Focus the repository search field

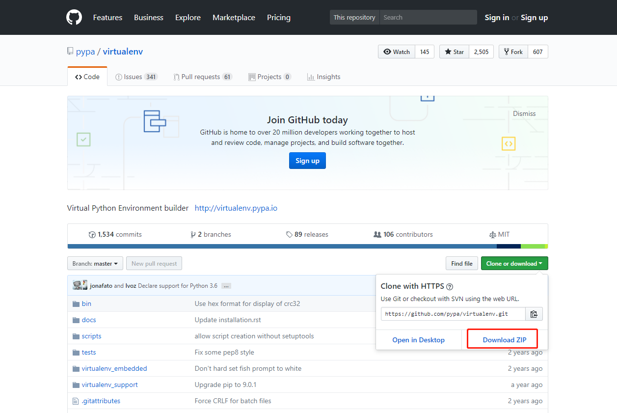[x=428, y=17]
